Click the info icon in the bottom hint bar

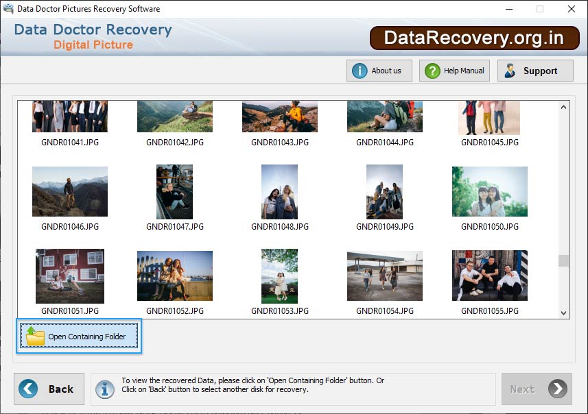click(104, 389)
